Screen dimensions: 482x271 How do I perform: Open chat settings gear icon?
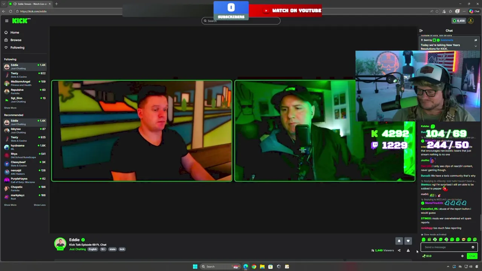(462, 256)
